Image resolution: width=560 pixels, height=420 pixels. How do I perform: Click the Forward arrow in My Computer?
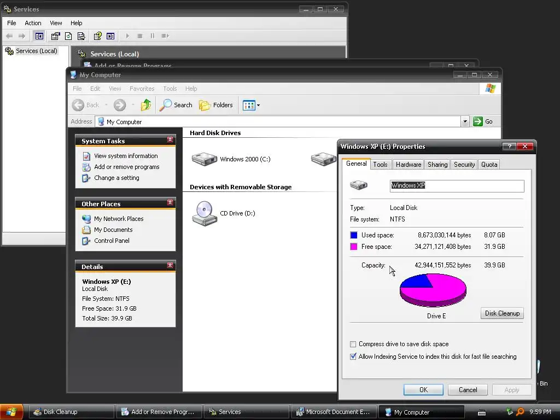tap(120, 105)
